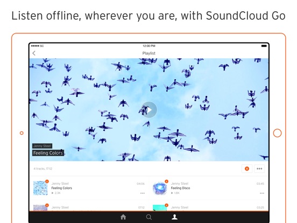
Task: Select the Feeling Colors track thumbnail
Action: [x=40, y=188]
